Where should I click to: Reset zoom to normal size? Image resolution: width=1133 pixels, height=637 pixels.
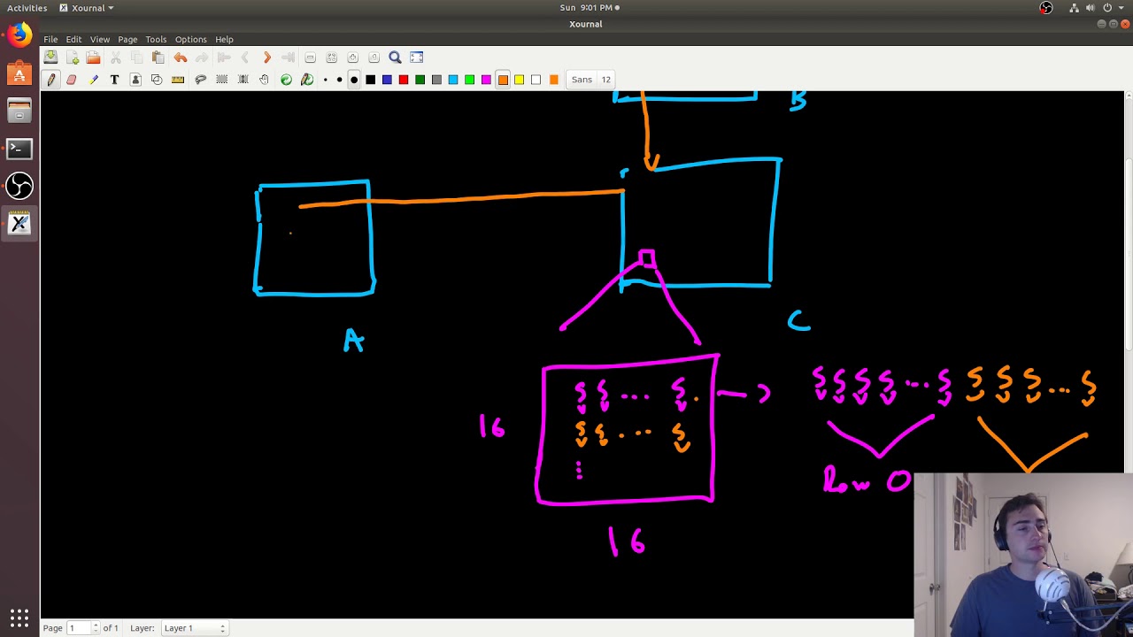pyautogui.click(x=374, y=58)
